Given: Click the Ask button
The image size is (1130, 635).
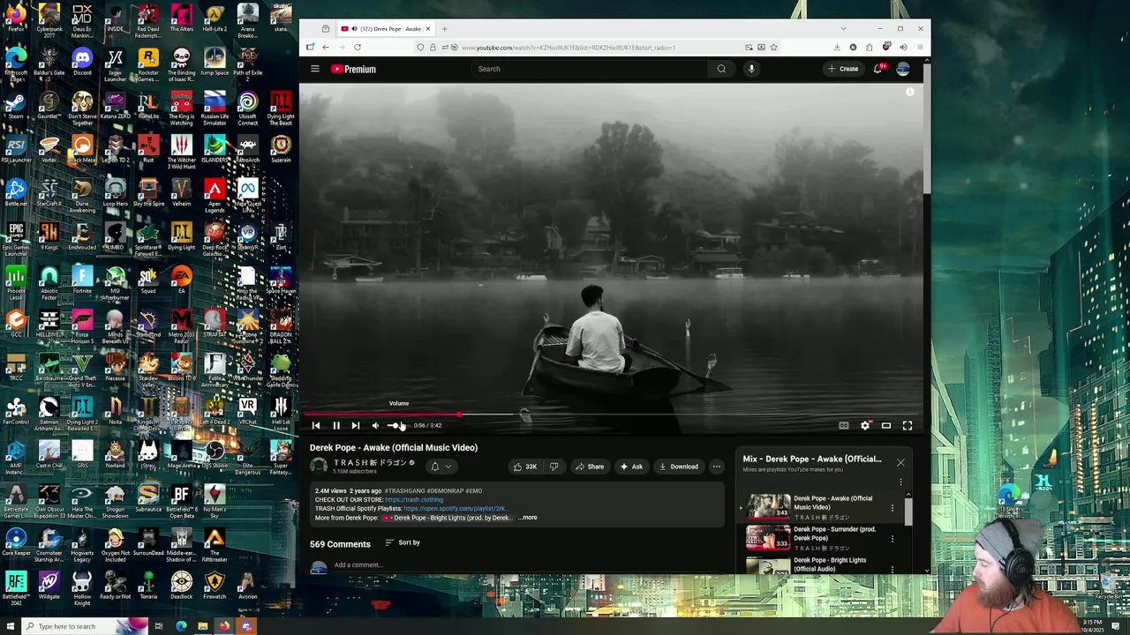Looking at the screenshot, I should click(631, 467).
